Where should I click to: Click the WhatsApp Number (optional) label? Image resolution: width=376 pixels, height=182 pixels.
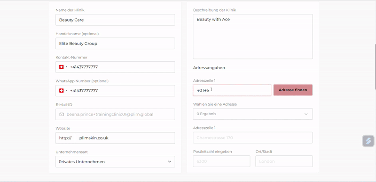(x=82, y=81)
